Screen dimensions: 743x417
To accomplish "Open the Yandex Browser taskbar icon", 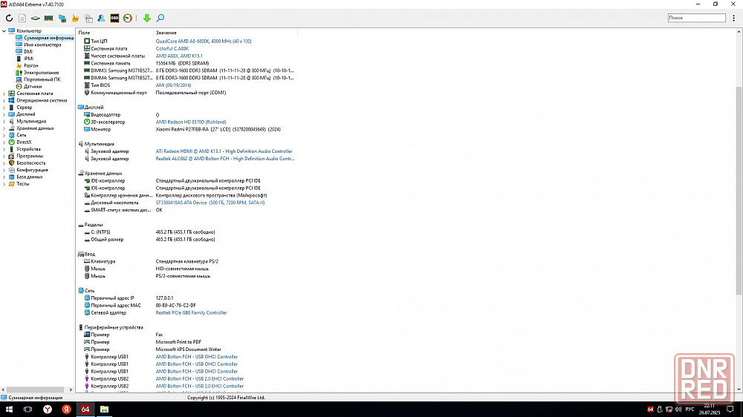I will 48,410.
